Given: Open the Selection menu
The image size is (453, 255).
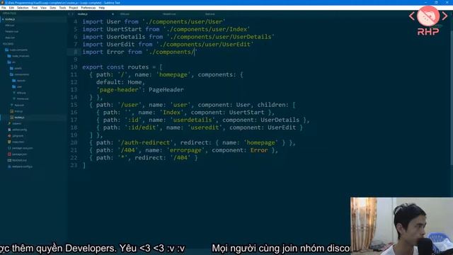Looking at the screenshot, I should (23, 8).
